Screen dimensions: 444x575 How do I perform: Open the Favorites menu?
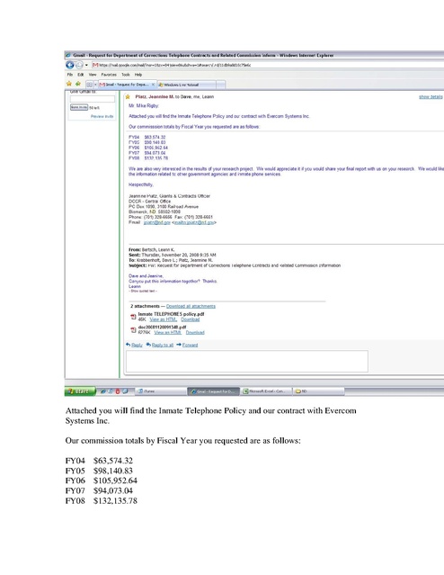[109, 75]
